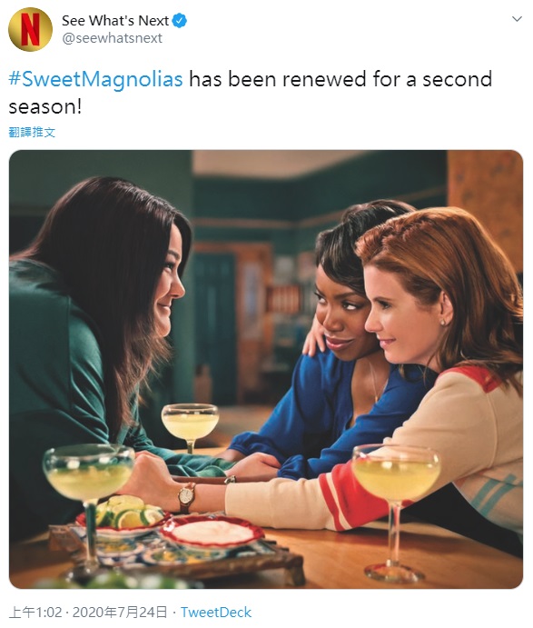
Task: Visit the @seewhatsnext handle
Action: 112,38
